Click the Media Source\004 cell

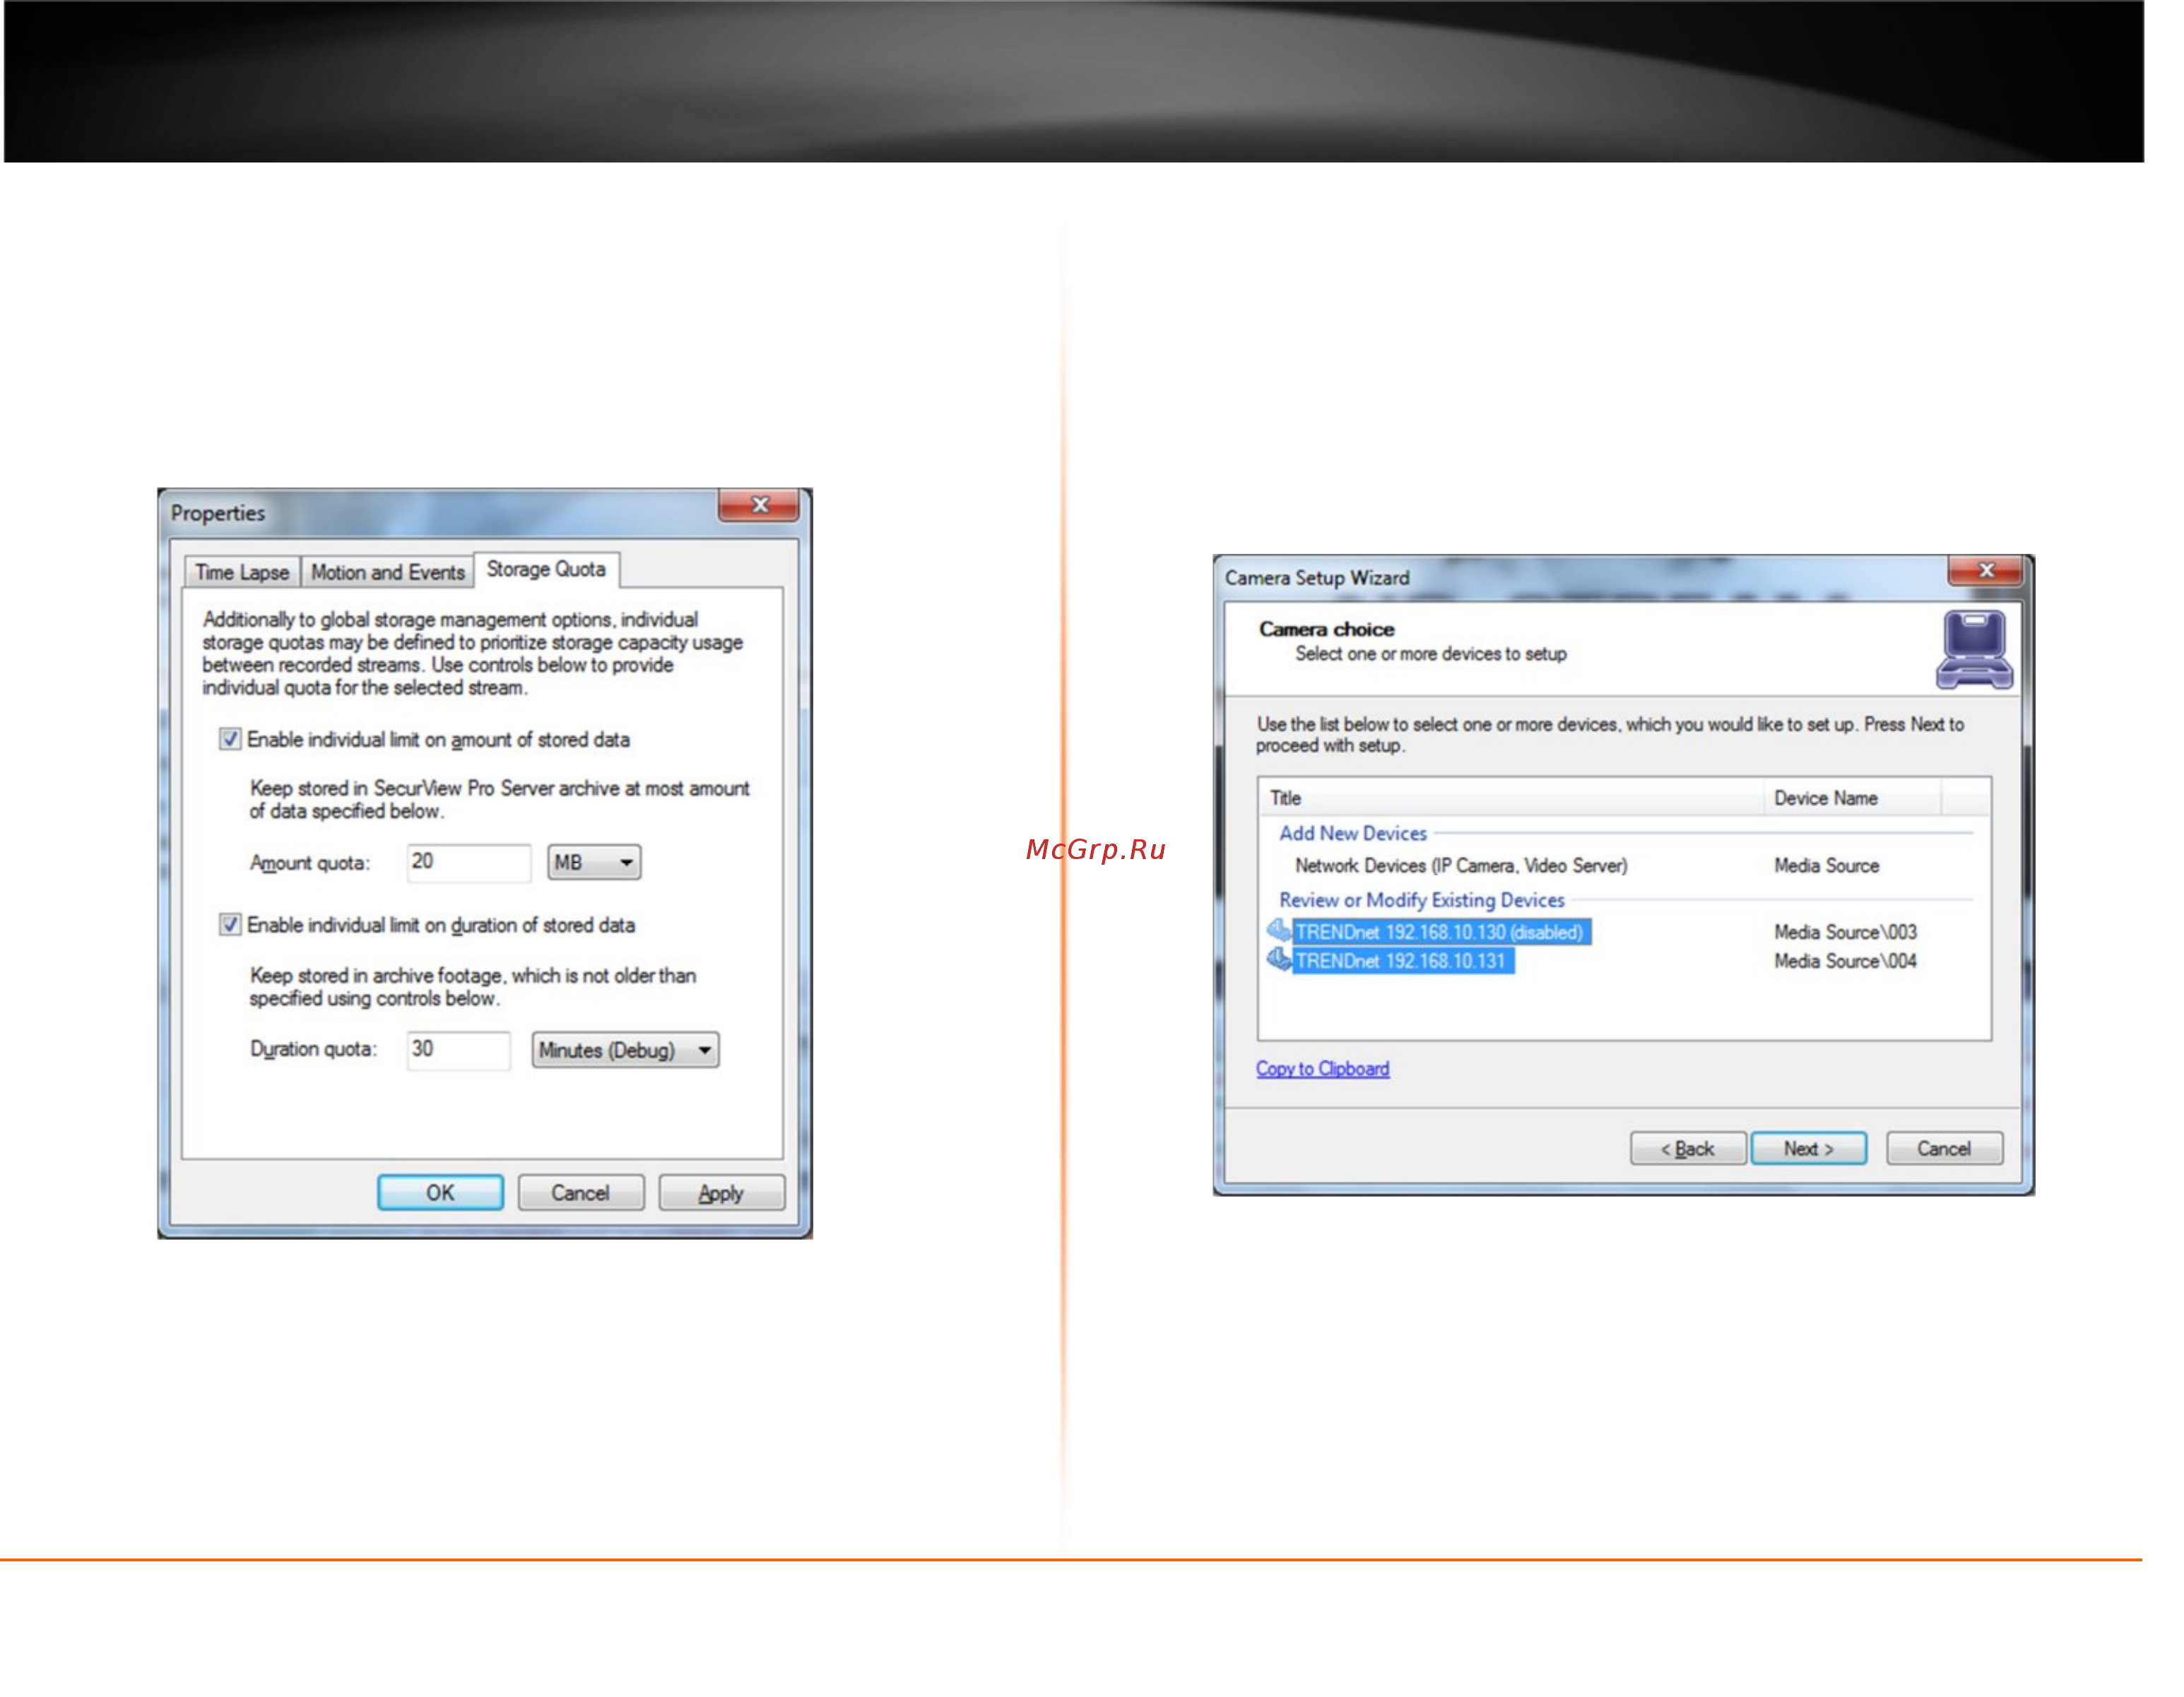point(1845,962)
